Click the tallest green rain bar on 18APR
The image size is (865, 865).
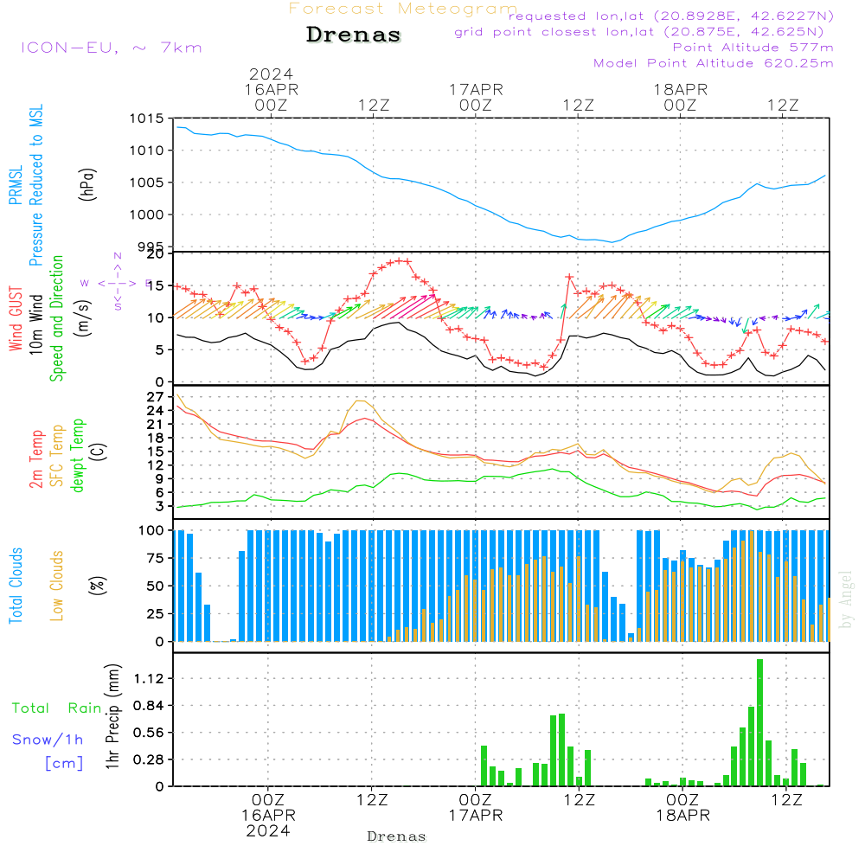759,722
